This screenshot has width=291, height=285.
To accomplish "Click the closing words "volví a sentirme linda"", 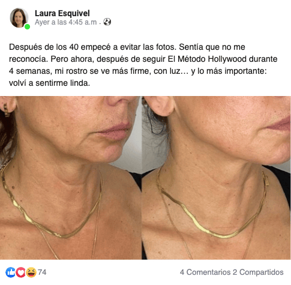I will (x=49, y=83).
